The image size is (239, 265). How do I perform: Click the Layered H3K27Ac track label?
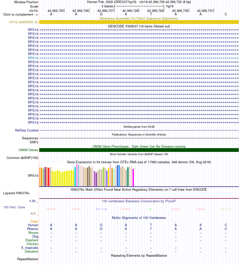(16, 193)
